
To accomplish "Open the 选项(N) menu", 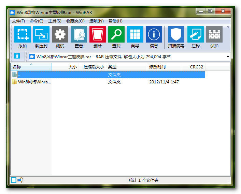I will coord(96,21).
